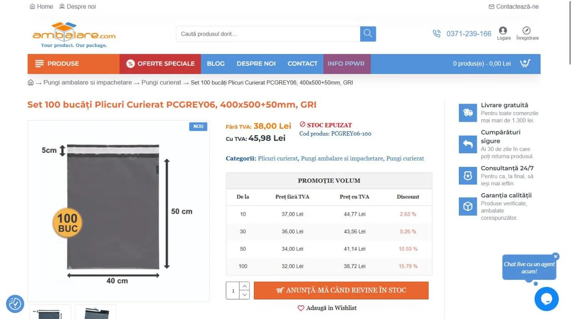
Task: Open Pungi ambalare si impachetare category link
Action: (342, 159)
